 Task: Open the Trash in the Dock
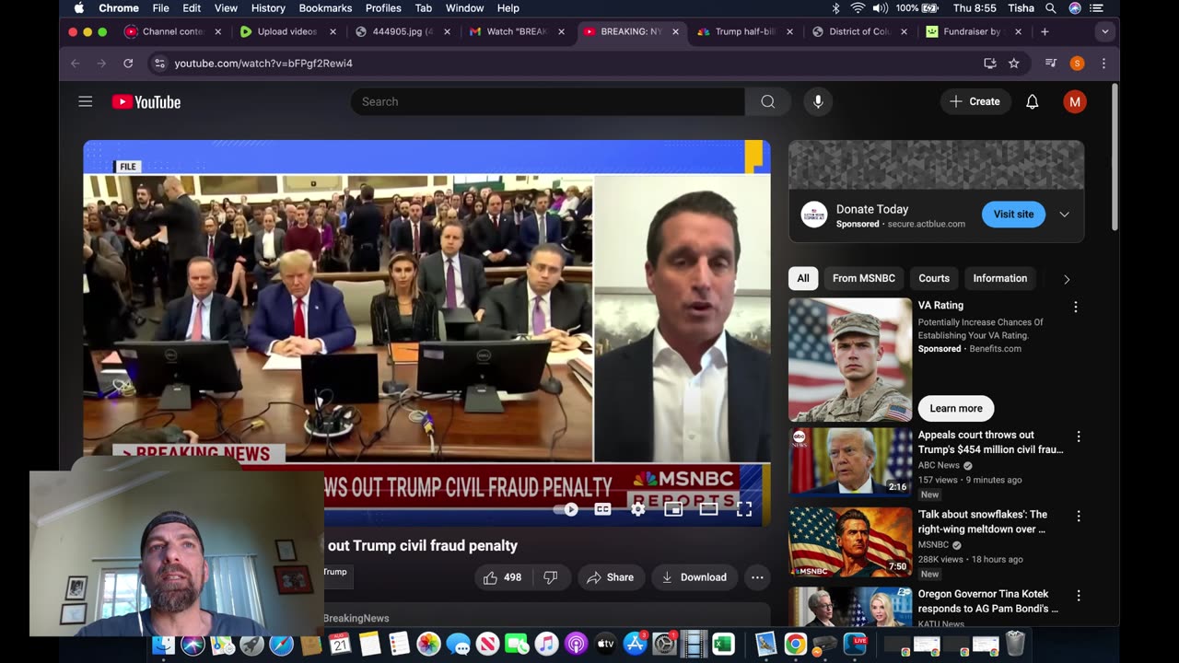(x=1015, y=644)
